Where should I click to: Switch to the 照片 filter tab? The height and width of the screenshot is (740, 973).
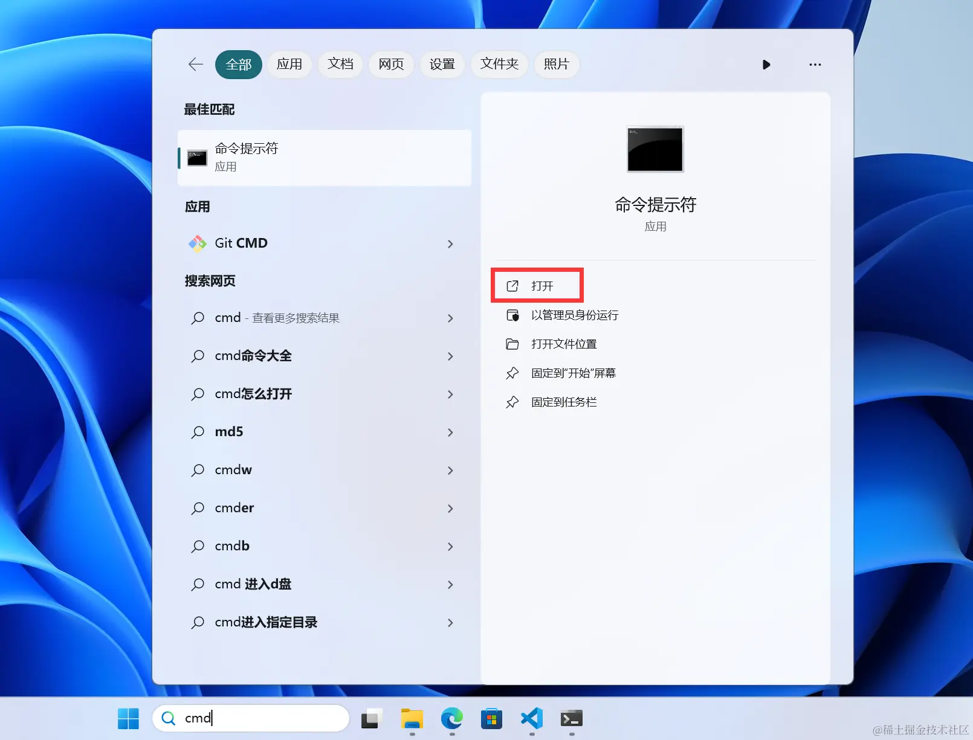557,64
